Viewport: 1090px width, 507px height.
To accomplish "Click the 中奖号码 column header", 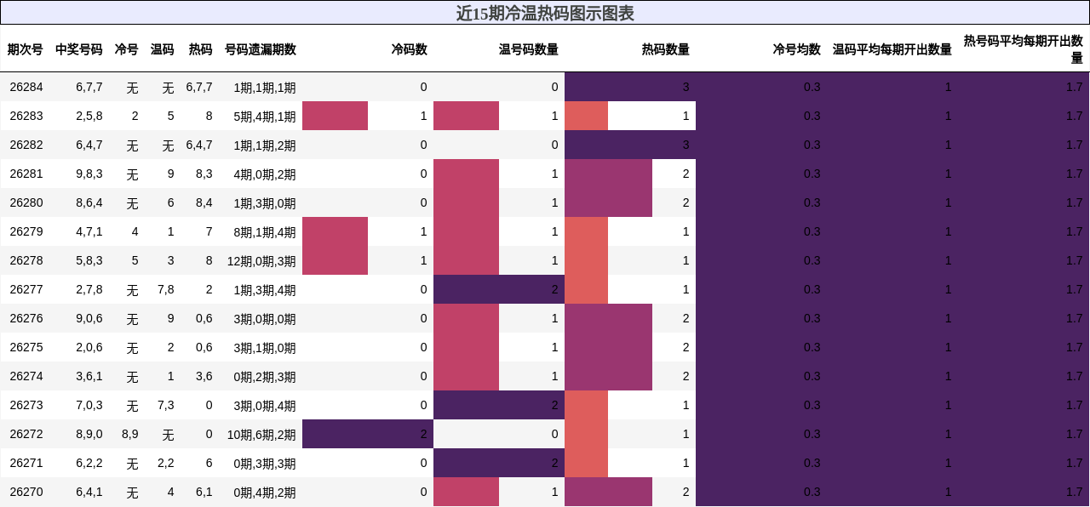I will 79,49.
